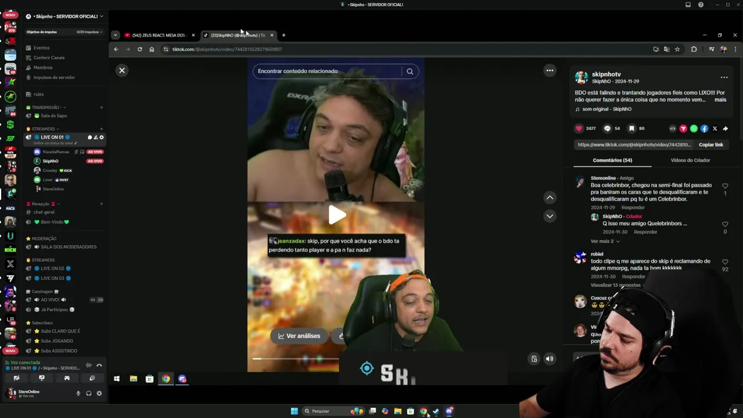Open a new browser tab
Viewport: 743px width, 418px height.
[283, 35]
